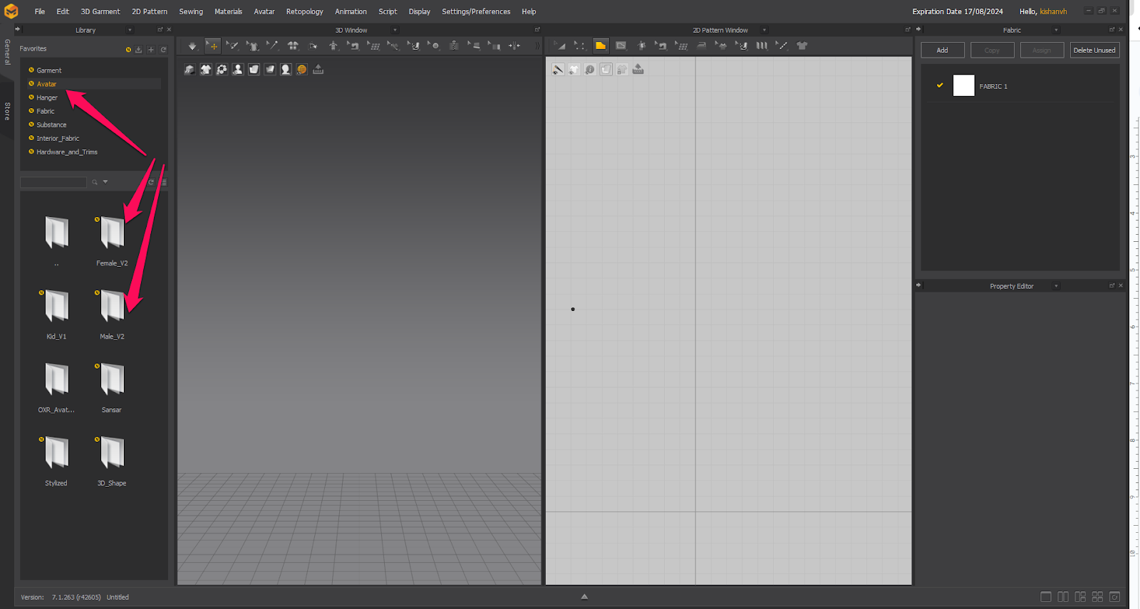
Task: Click the measure arrows icon in 3D toolbar
Action: click(514, 46)
